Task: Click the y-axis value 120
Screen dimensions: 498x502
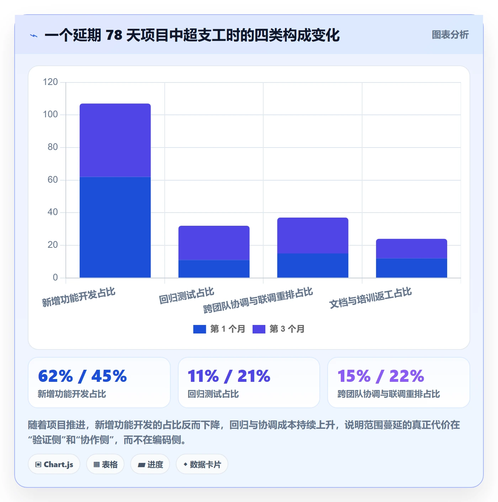Action: (50, 82)
